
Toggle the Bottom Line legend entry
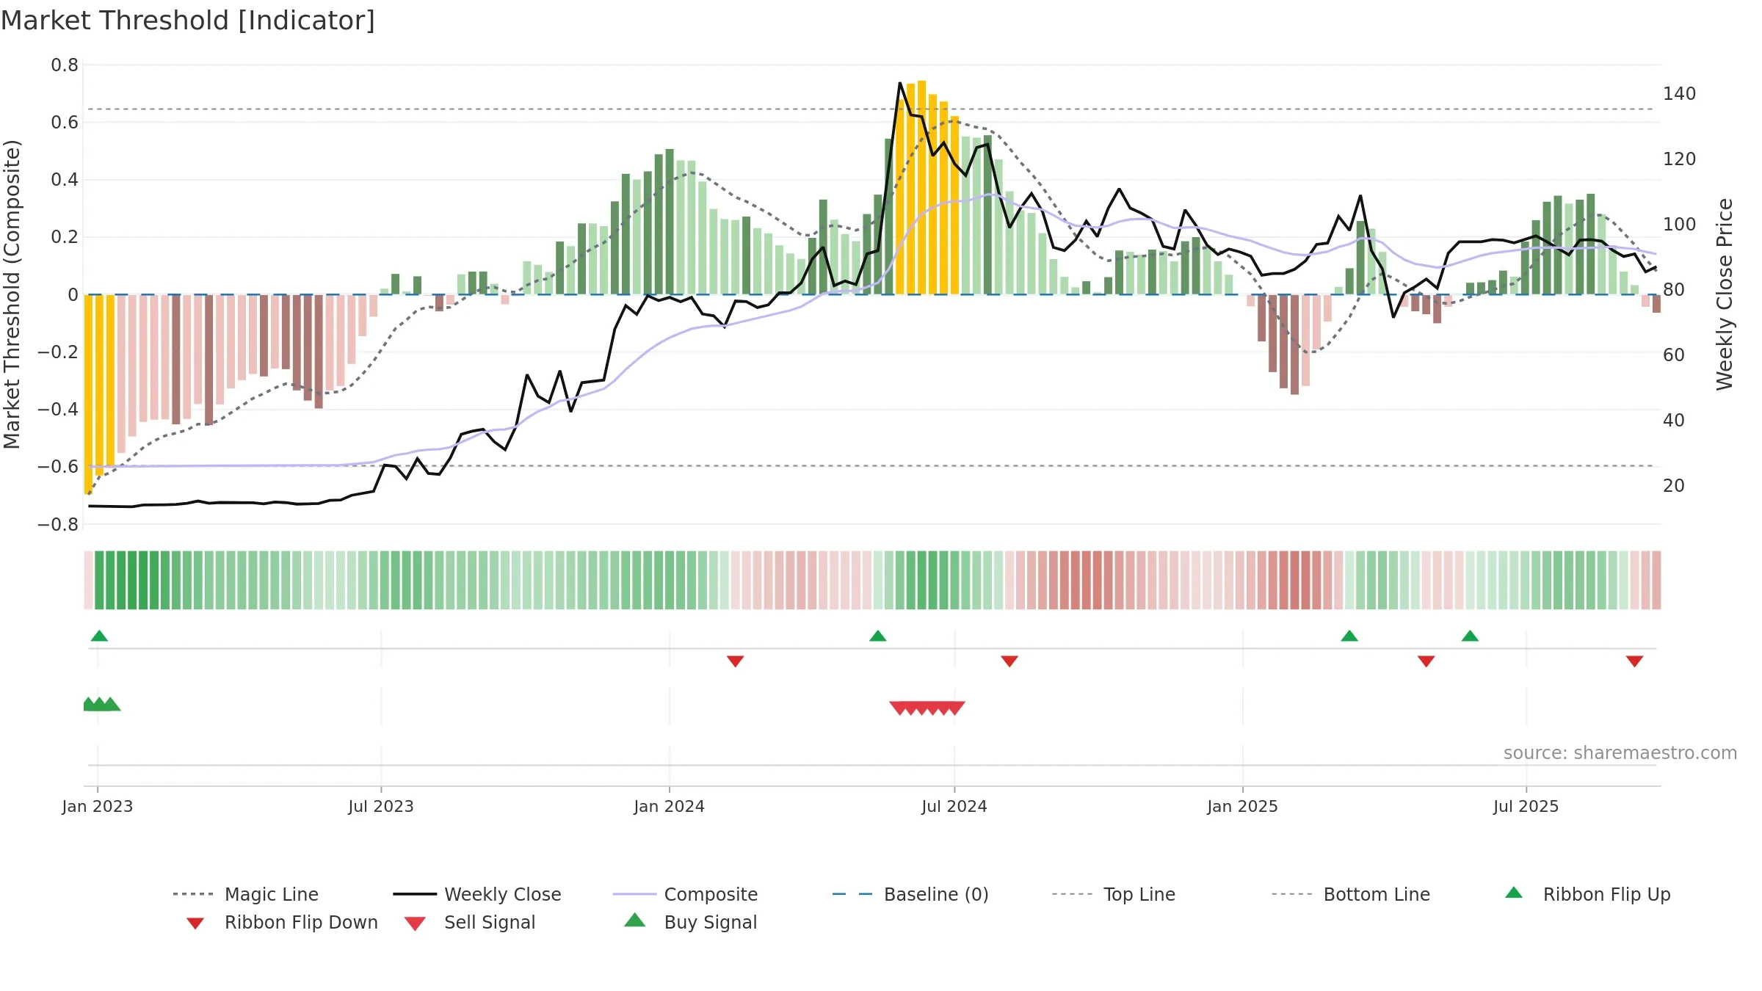pyautogui.click(x=1351, y=894)
